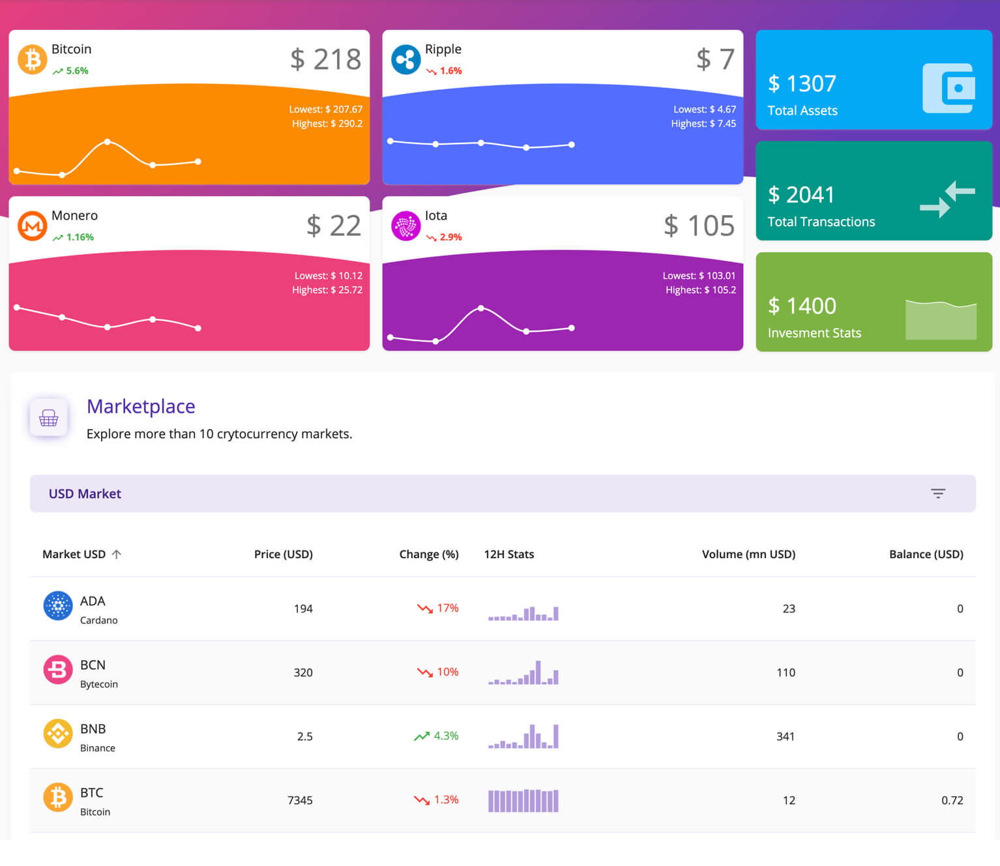Click the Monero 1.16% up-trend arrow
Screen dimensions: 1000x866
[58, 237]
